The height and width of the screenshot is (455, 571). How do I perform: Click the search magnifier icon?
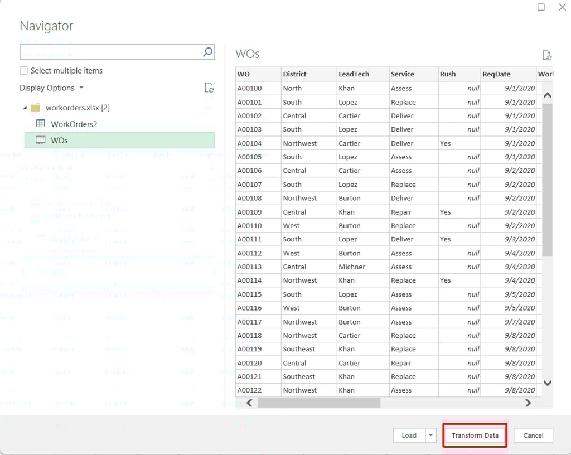(207, 52)
